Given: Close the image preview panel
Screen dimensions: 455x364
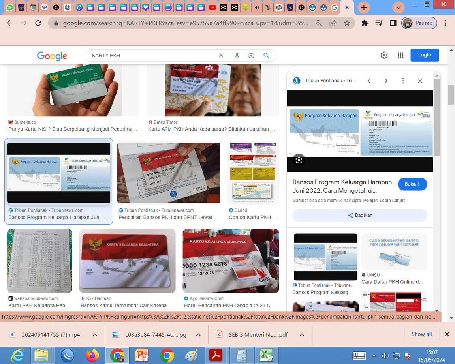Looking at the screenshot, I should tap(420, 81).
